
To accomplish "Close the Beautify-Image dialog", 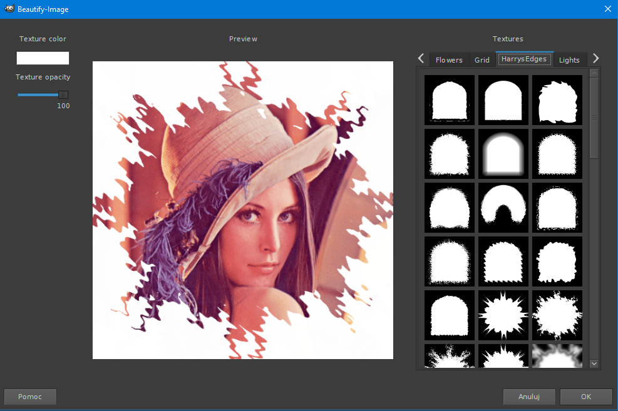I will click(608, 9).
